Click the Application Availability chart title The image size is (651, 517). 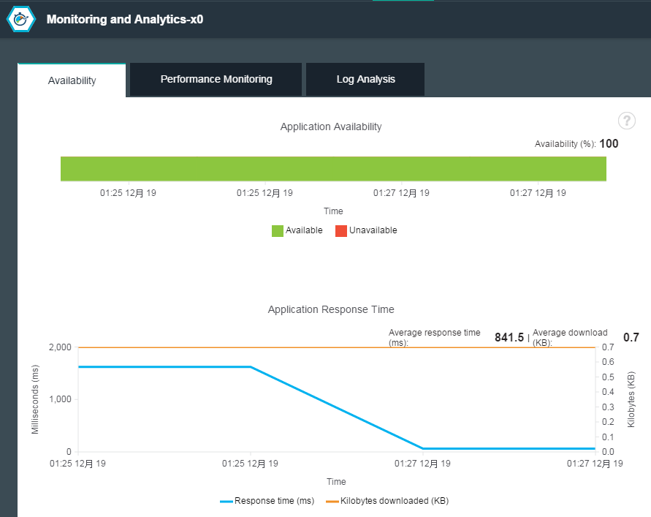pyautogui.click(x=331, y=127)
